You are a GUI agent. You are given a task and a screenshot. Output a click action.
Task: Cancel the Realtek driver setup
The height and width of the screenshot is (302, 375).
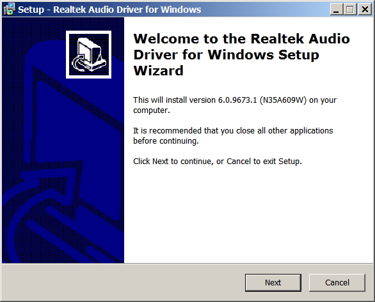(337, 283)
